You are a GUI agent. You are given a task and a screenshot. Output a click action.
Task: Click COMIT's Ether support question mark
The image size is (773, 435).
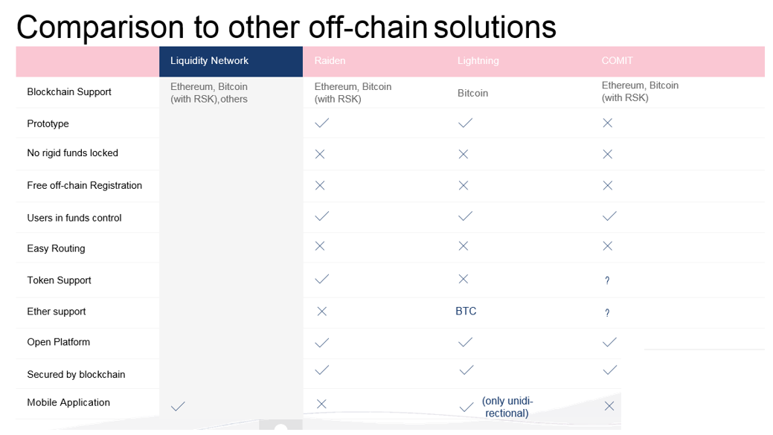[x=607, y=312]
